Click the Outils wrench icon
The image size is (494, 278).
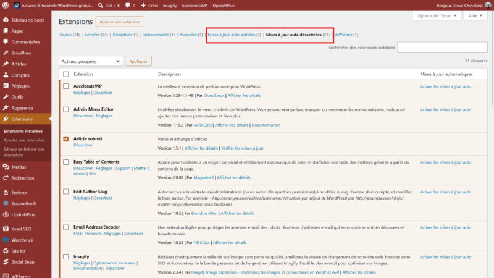pos(6,97)
